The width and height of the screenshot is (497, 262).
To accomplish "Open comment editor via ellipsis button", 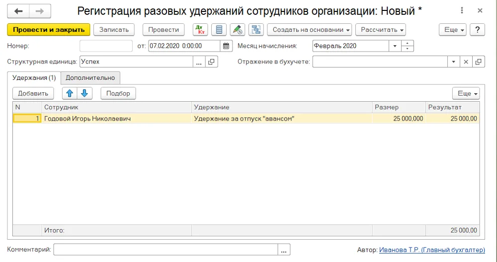I will point(284,250).
